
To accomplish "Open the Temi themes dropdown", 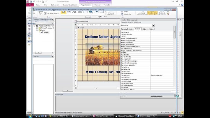I will 41,13.
